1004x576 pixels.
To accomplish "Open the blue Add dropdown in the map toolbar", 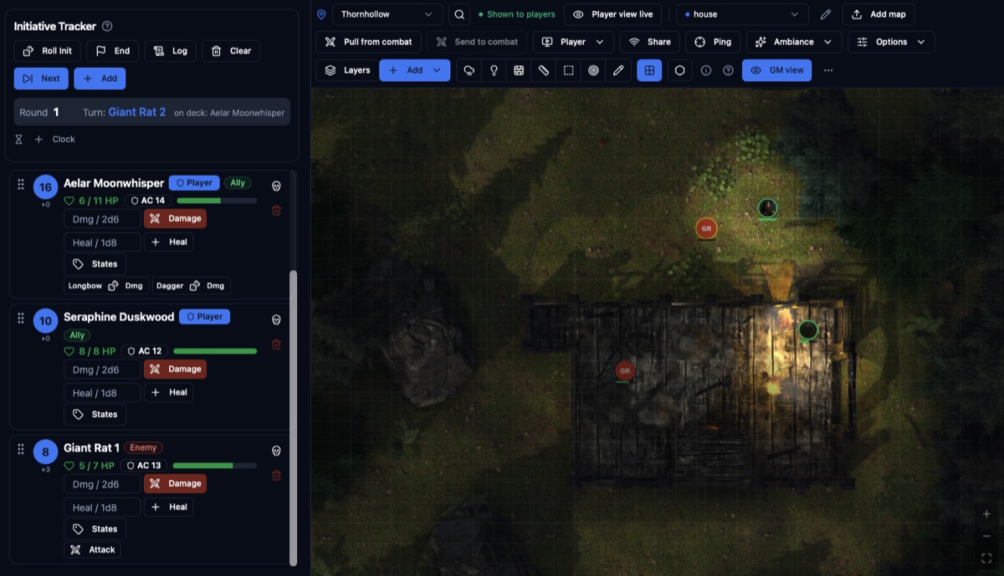I will 414,70.
